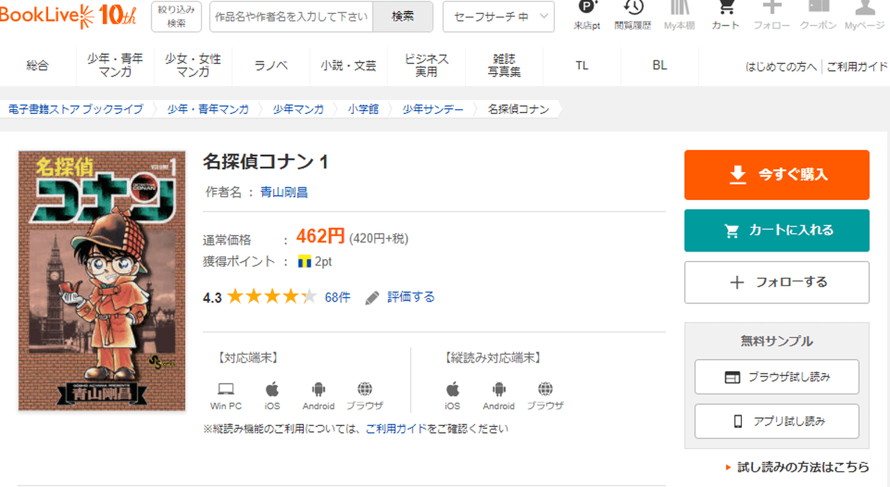This screenshot has height=487, width=890.
Task: Click the 名探偵コナン volume 1 cover thumbnail
Action: (x=102, y=281)
